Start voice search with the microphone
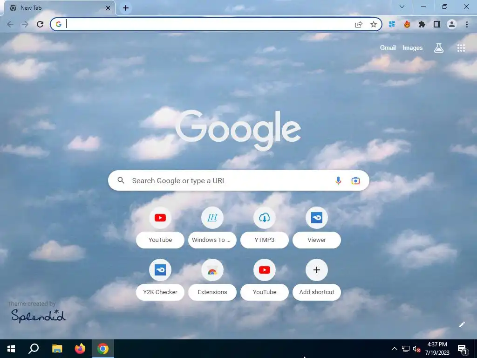Screen dimensions: 477x358 pos(338,180)
